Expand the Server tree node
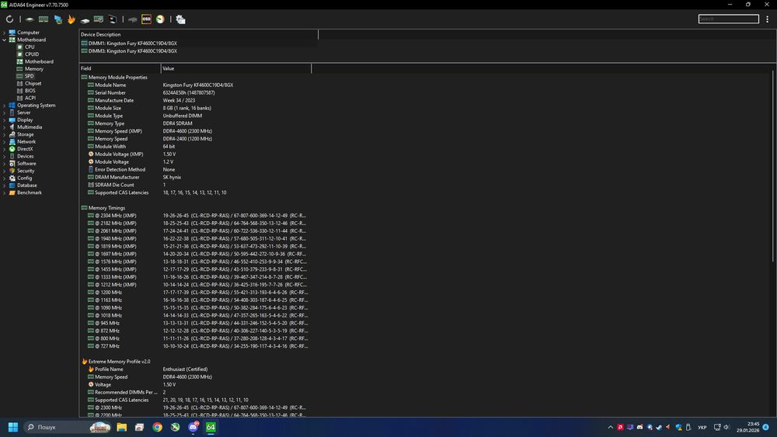777x437 pixels. pos(5,113)
